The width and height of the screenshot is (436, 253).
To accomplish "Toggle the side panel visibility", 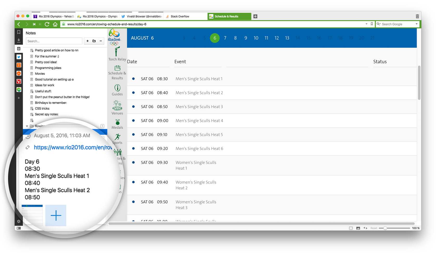I will point(19,228).
